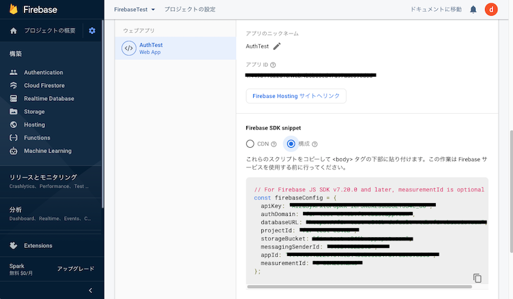This screenshot has height=299, width=513.
Task: Expand the 分析 section
Action: [52, 214]
